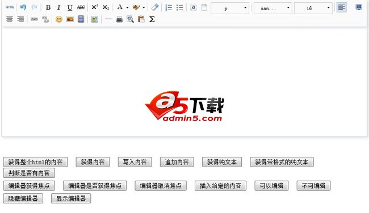Viewport: 369px width, 213px height.
Task: Click the 获得纯文本 button
Action: click(222, 162)
